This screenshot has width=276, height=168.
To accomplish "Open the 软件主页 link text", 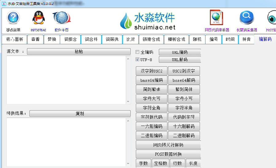I will pos(61,30).
